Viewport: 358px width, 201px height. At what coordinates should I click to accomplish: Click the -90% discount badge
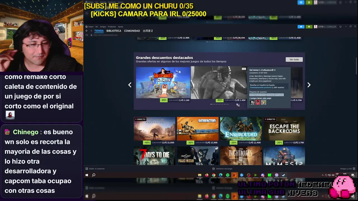coord(220,100)
